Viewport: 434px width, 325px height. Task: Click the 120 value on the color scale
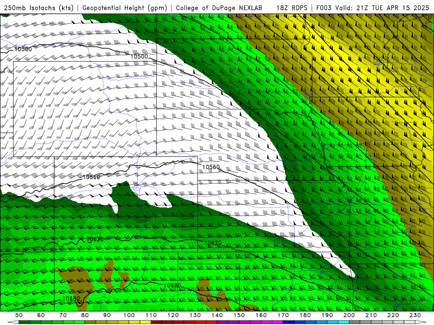click(x=173, y=315)
